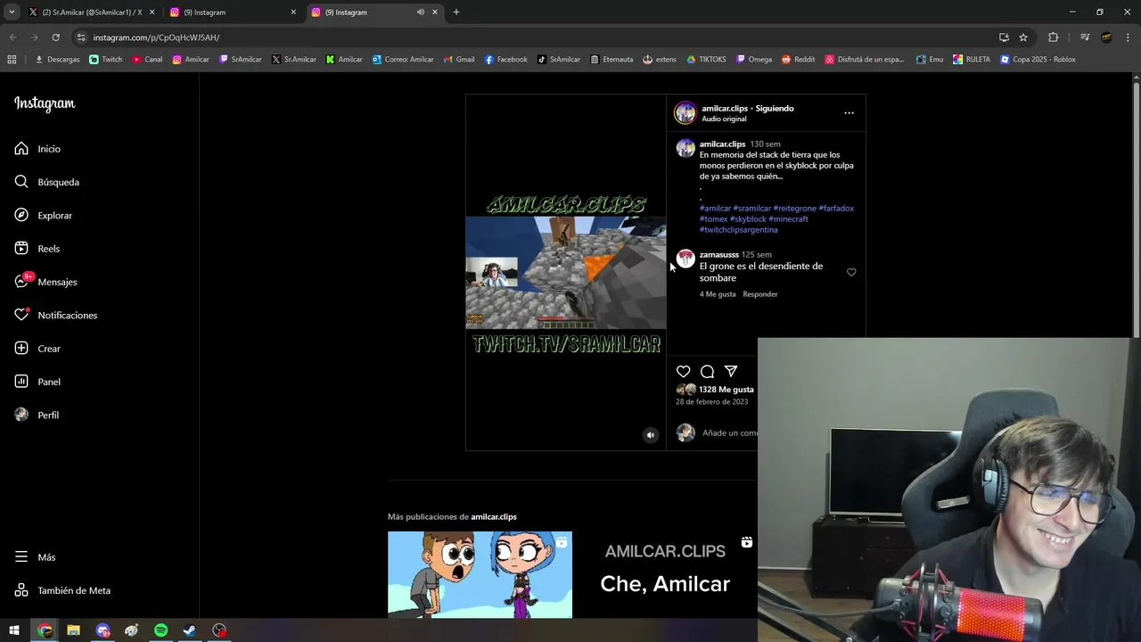Open Mensajes inbox

click(x=45, y=282)
